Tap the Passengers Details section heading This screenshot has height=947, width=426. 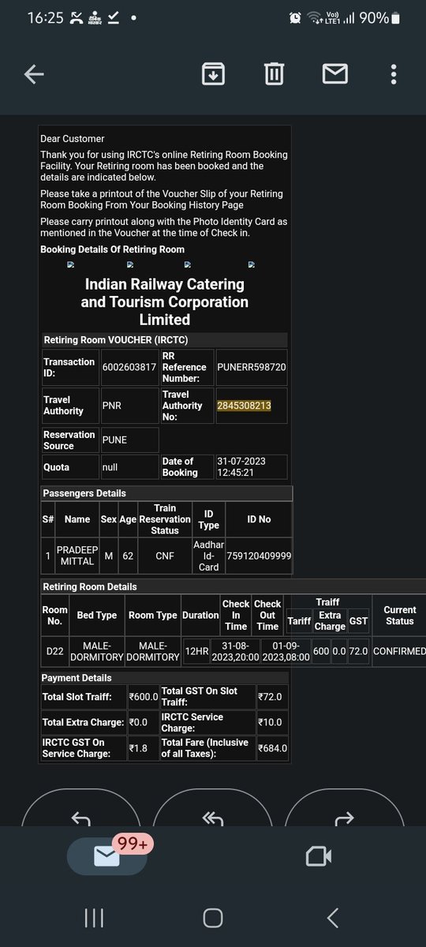[84, 493]
